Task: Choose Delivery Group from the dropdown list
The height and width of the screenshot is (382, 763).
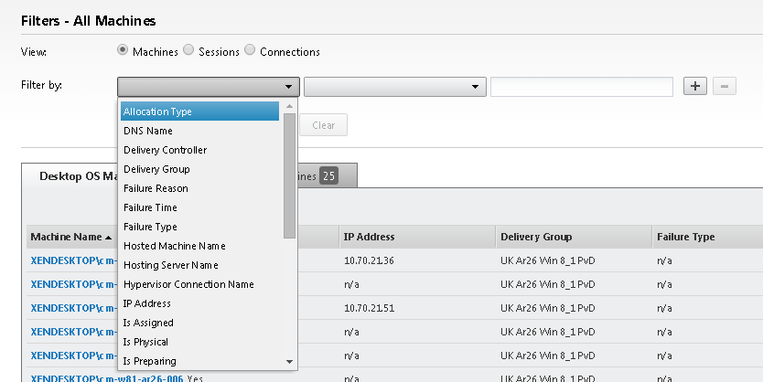Action: (x=157, y=169)
